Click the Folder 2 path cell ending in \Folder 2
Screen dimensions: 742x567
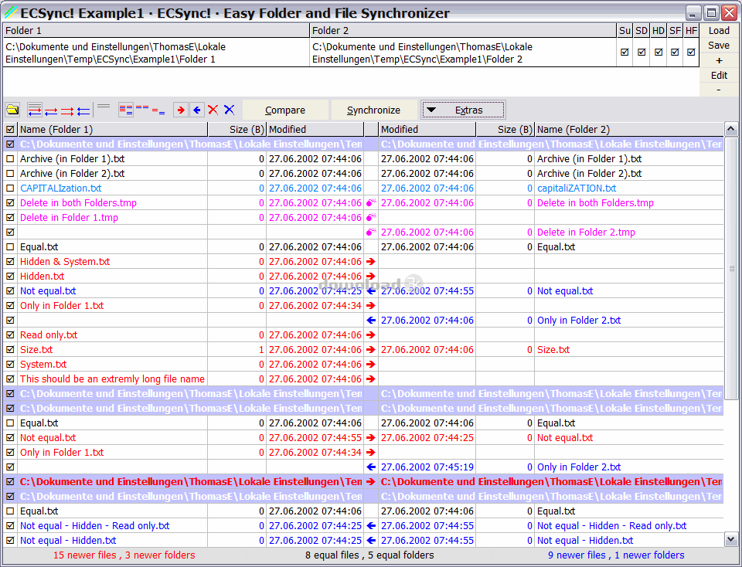coord(463,53)
